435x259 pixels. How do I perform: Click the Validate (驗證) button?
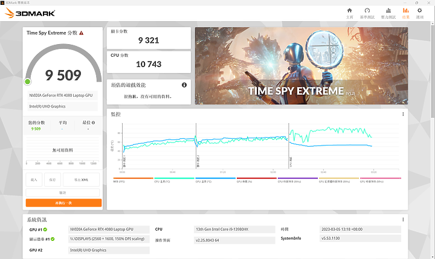[63, 193]
